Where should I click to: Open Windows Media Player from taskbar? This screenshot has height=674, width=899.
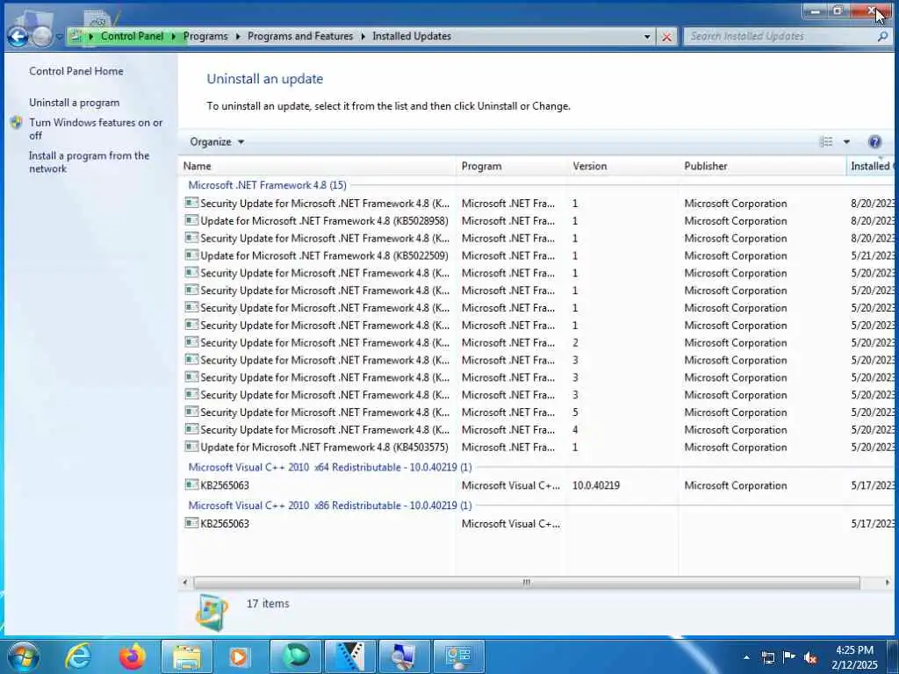[x=241, y=657]
